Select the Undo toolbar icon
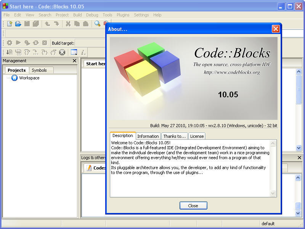Screen dimensions: 305x229 (x=47, y=24)
